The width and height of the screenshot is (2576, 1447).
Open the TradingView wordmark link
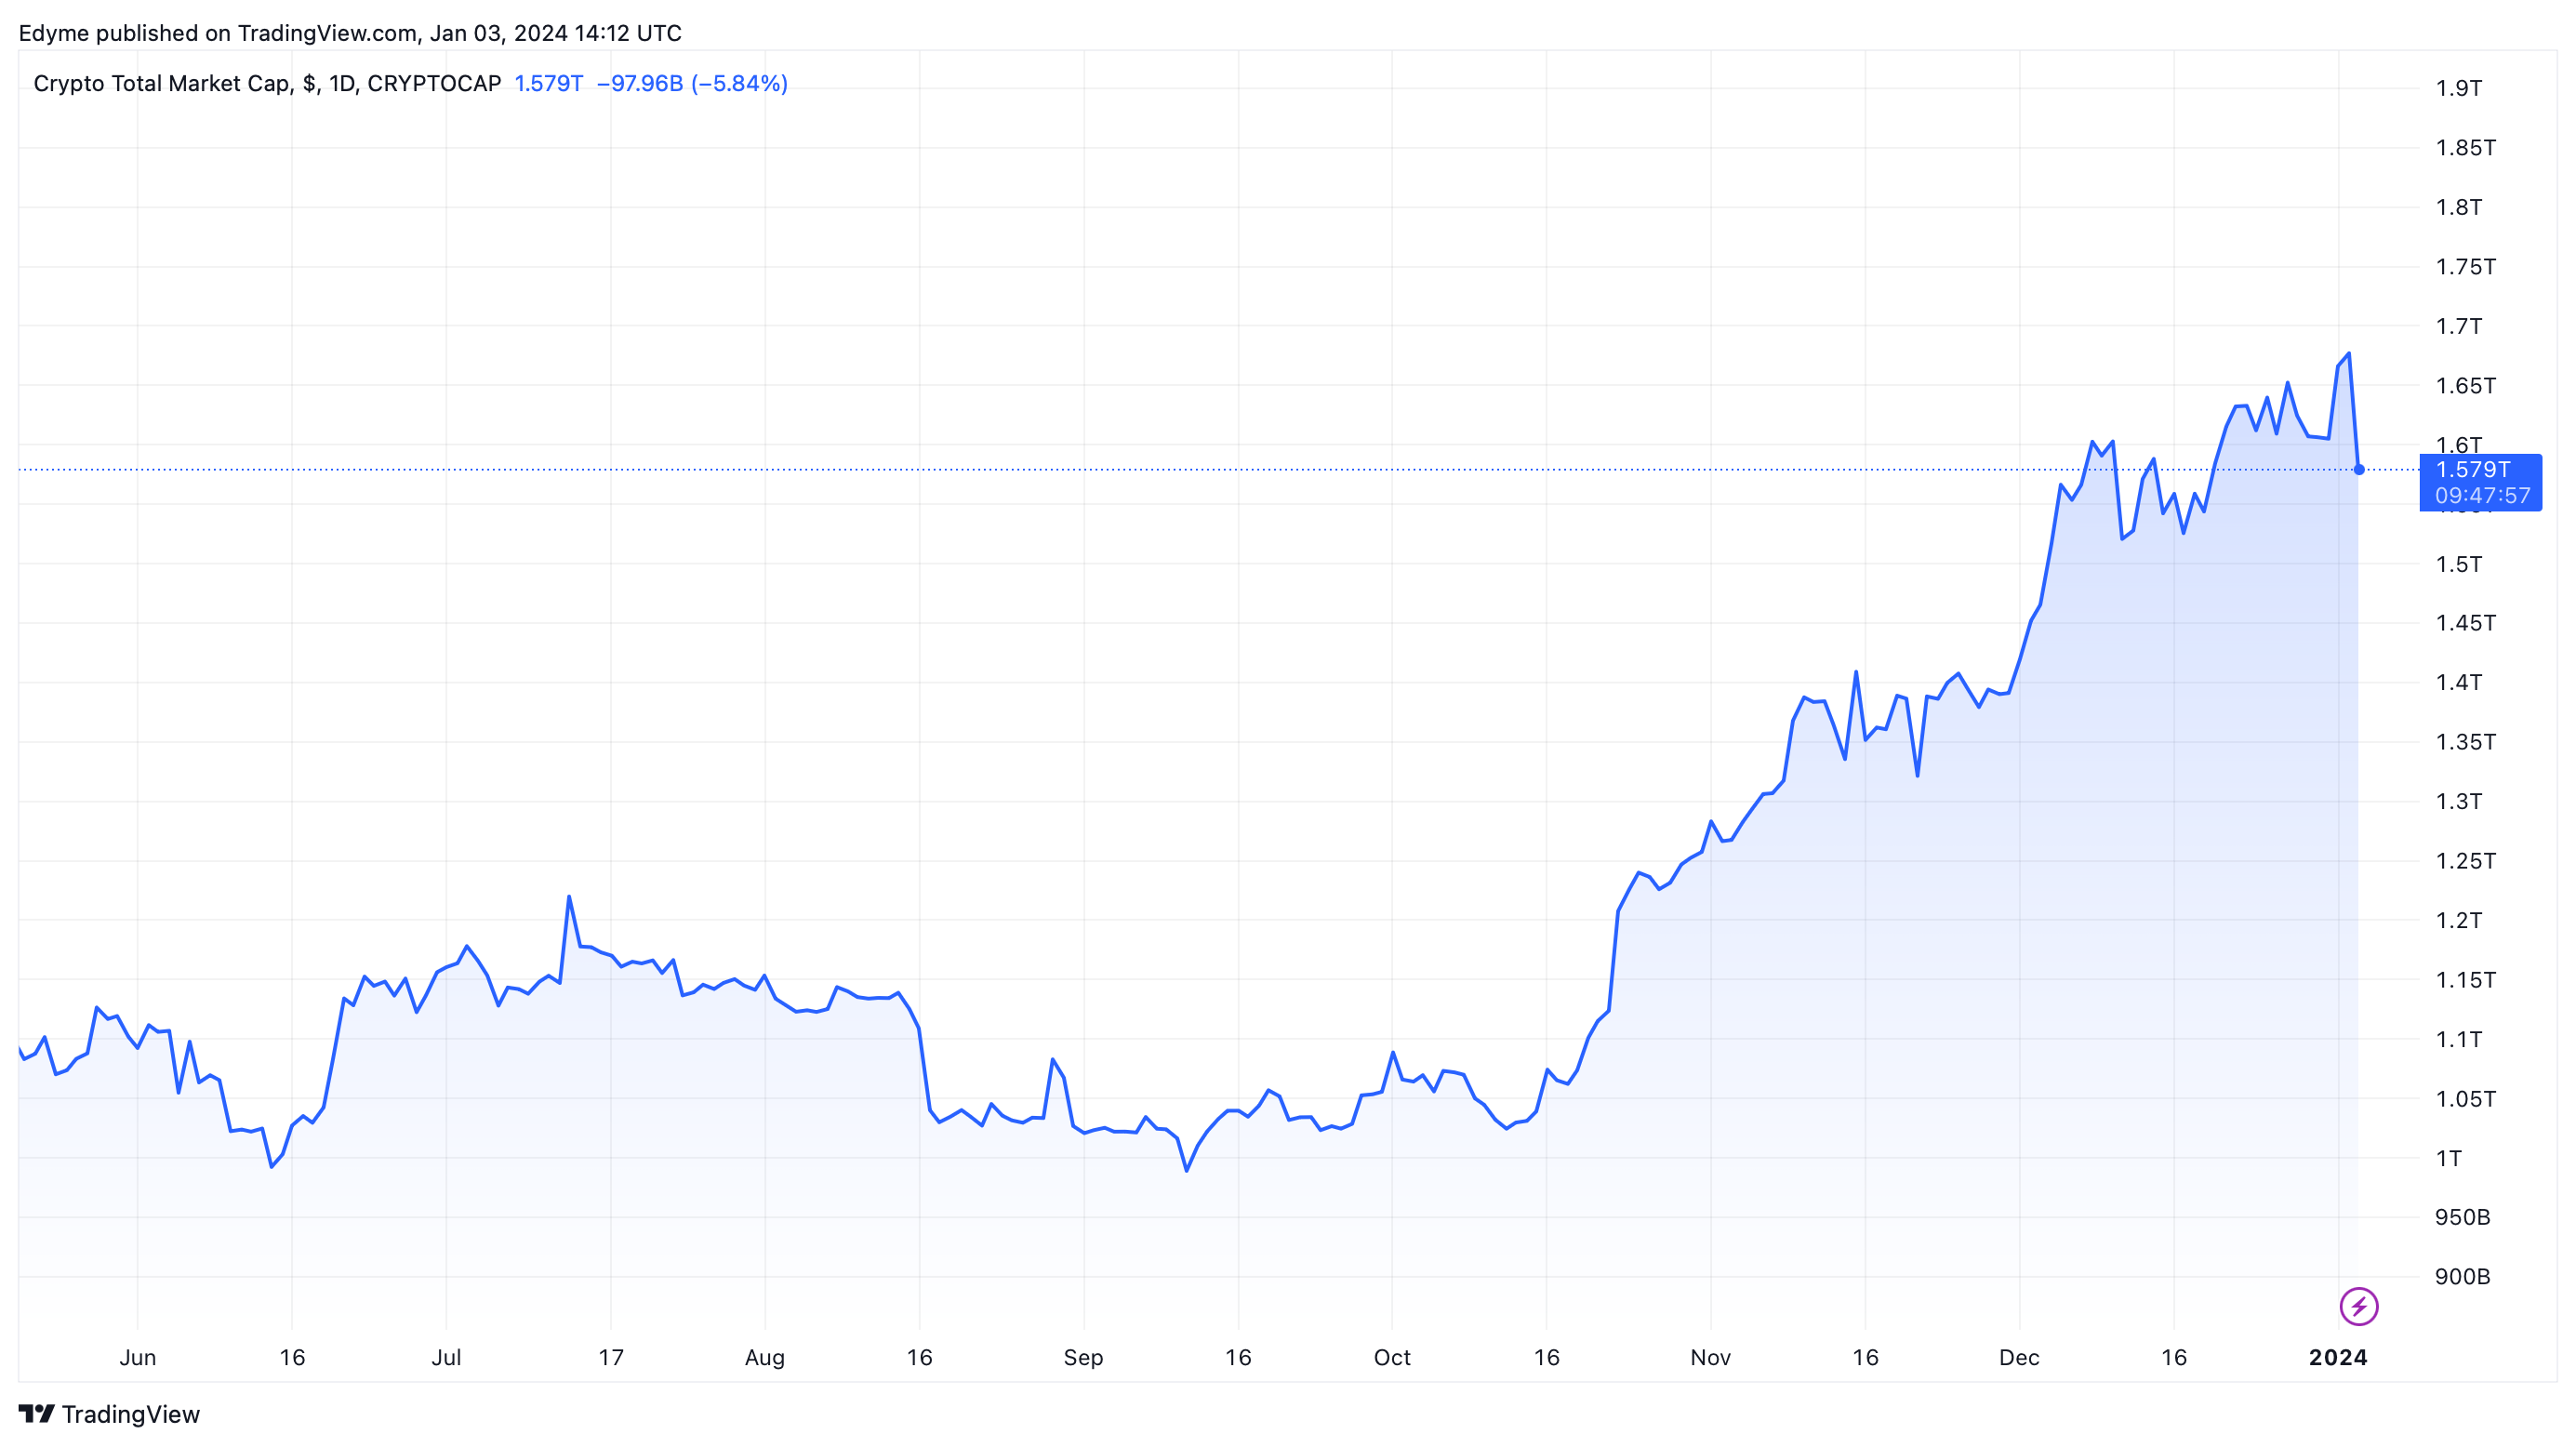[131, 1414]
